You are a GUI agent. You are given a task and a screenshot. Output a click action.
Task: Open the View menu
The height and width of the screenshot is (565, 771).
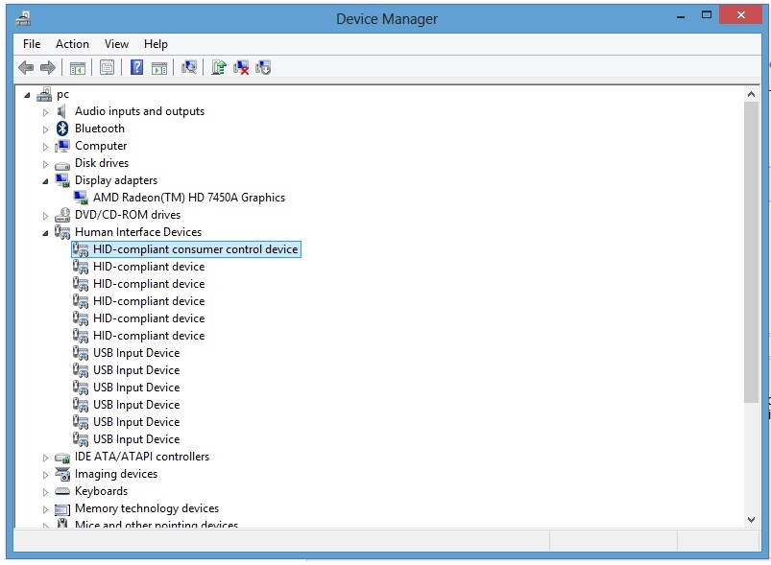coord(116,44)
